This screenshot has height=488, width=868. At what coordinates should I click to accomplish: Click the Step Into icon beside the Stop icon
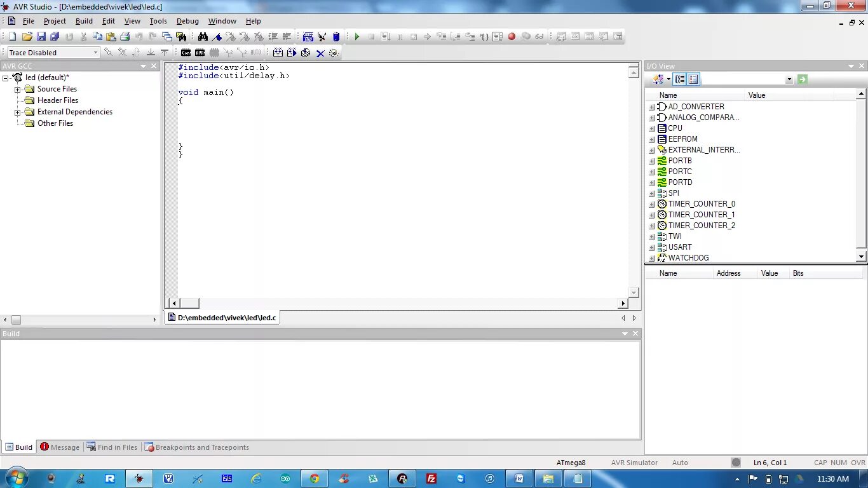pos(385,37)
